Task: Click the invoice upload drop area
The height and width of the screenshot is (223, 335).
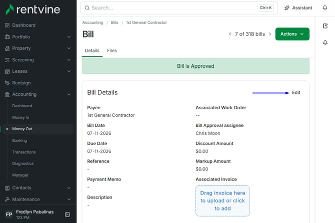Action: click(222, 201)
